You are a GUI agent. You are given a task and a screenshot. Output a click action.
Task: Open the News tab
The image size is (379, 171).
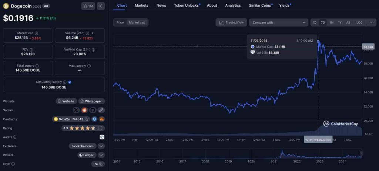pyautogui.click(x=161, y=5)
